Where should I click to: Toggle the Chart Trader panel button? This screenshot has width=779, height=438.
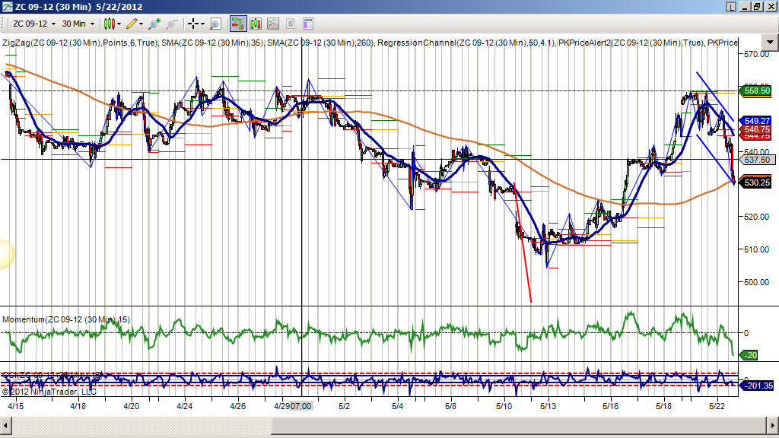[x=238, y=24]
